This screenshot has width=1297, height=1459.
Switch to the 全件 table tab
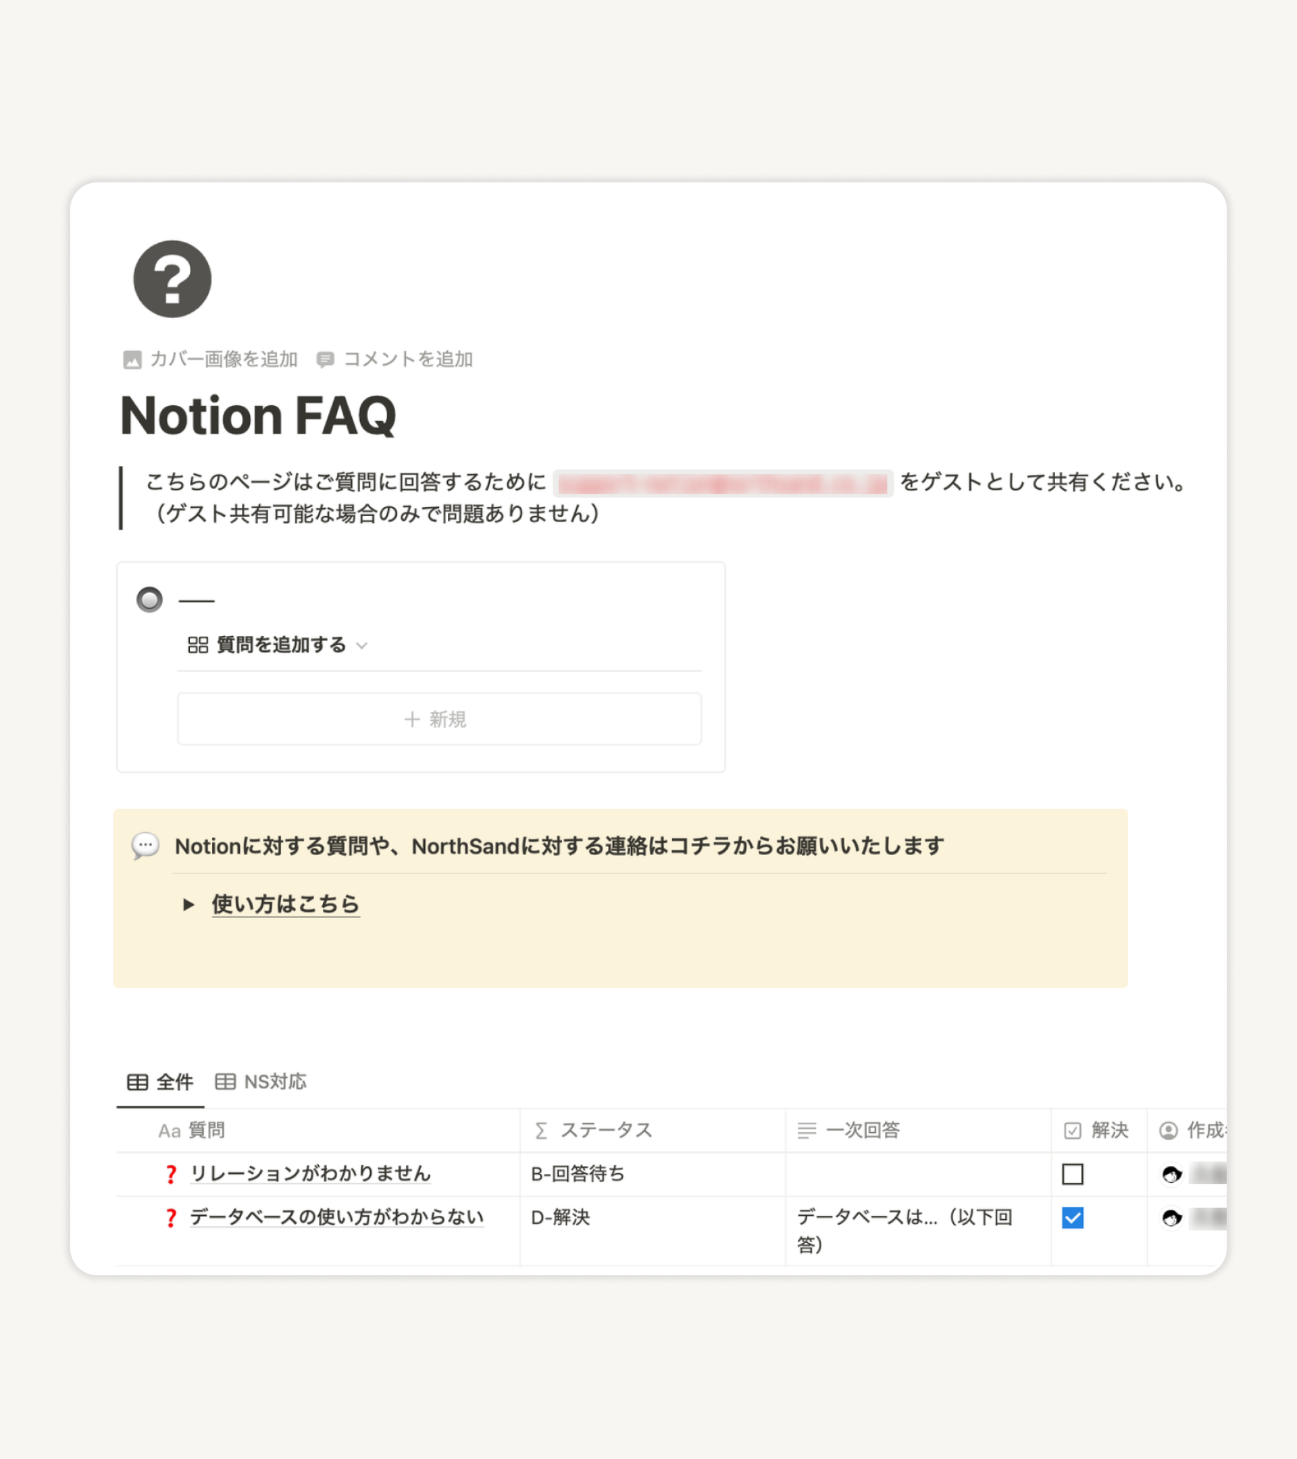point(161,1082)
